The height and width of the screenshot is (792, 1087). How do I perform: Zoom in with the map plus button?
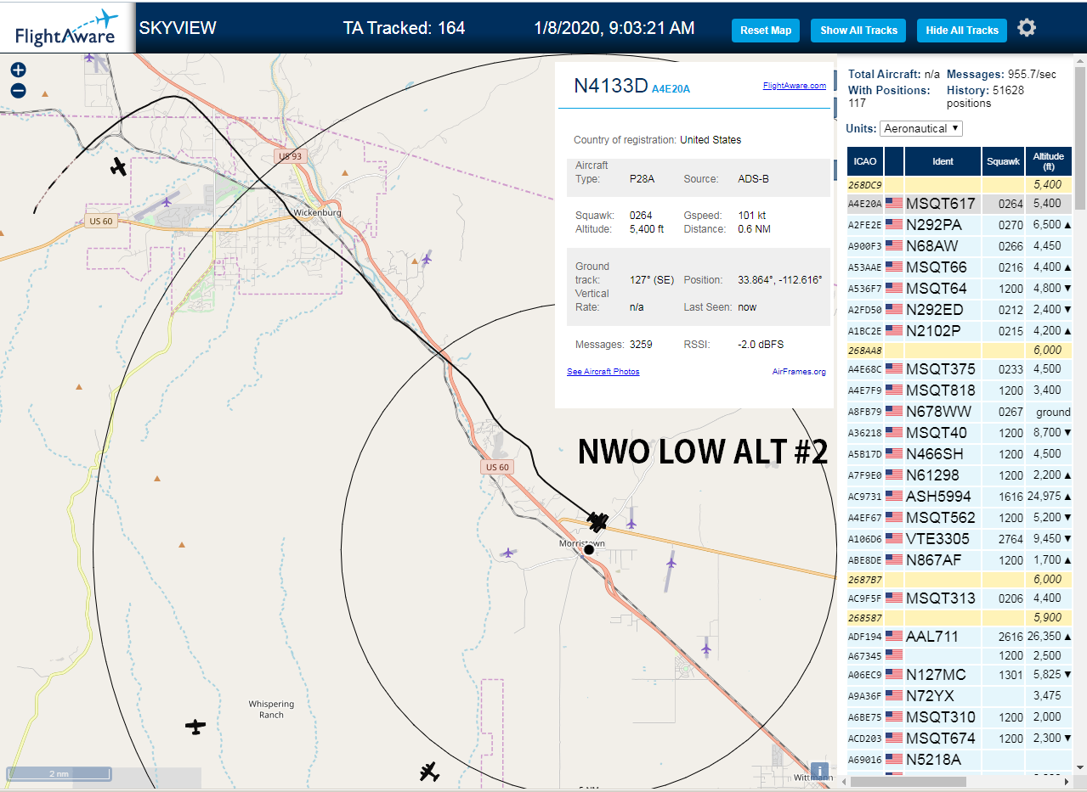coord(18,70)
